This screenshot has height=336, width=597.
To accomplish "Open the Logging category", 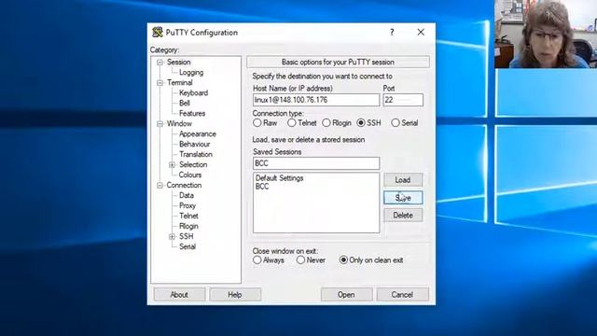I will point(191,73).
